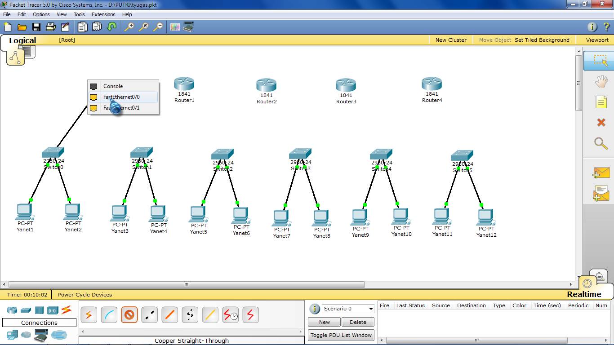Screen dimensions: 614x345
Task: Click the New scenario button
Action: pyautogui.click(x=324, y=322)
